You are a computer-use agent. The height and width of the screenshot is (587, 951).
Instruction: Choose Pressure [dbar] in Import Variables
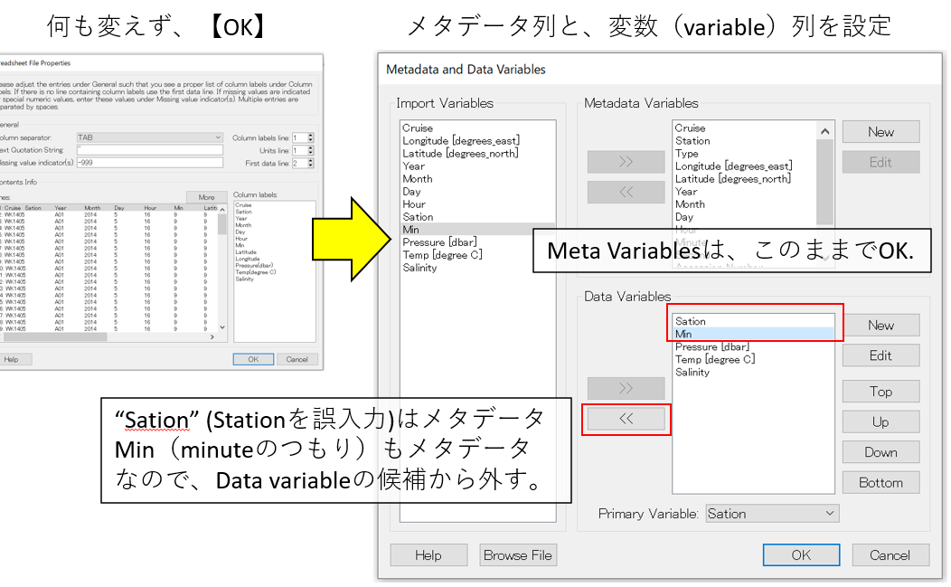438,242
